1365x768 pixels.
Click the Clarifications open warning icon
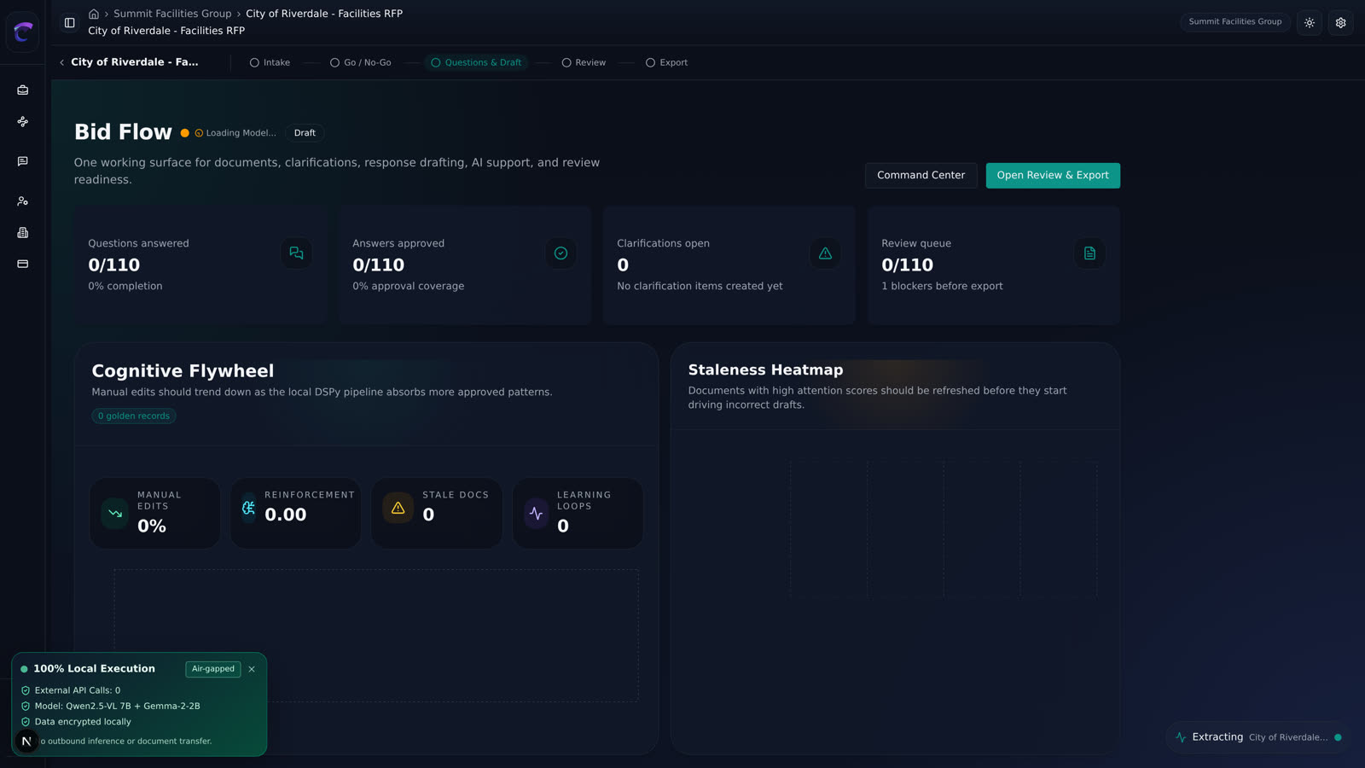pos(825,253)
